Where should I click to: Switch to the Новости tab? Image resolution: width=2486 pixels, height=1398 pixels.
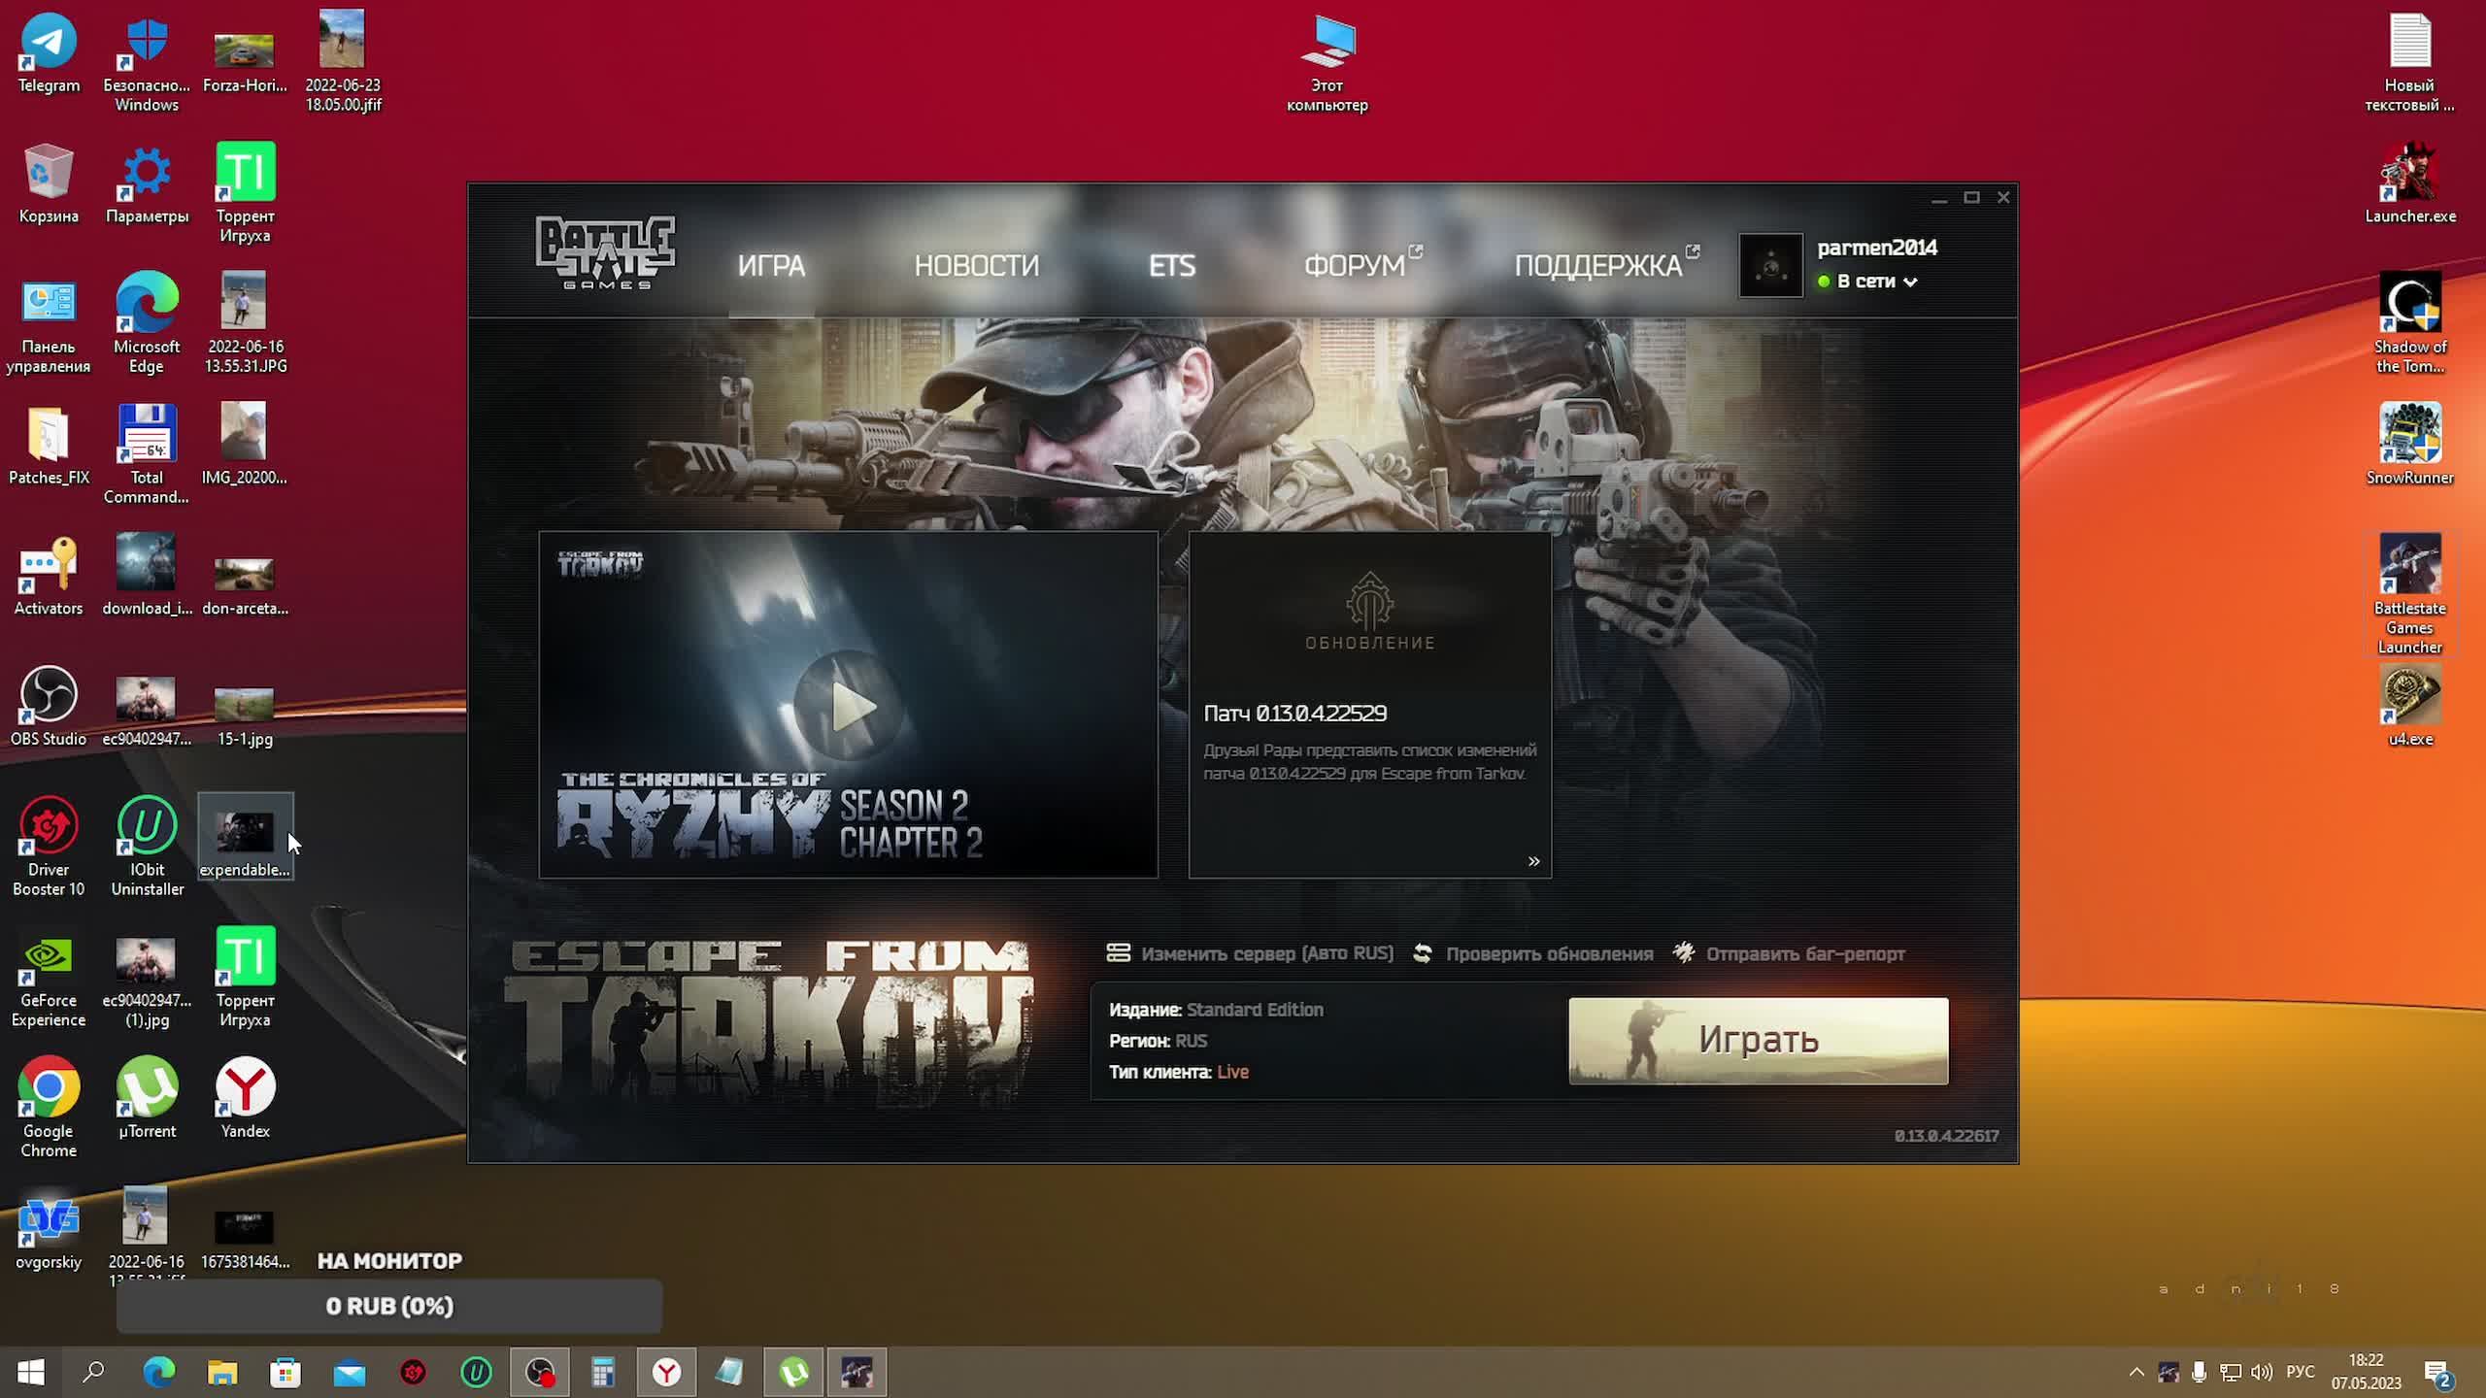click(x=976, y=265)
